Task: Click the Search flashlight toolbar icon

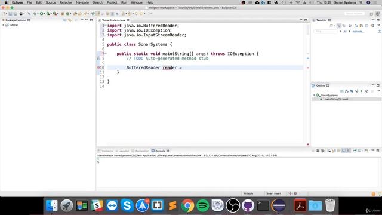Action: [x=85, y=14]
